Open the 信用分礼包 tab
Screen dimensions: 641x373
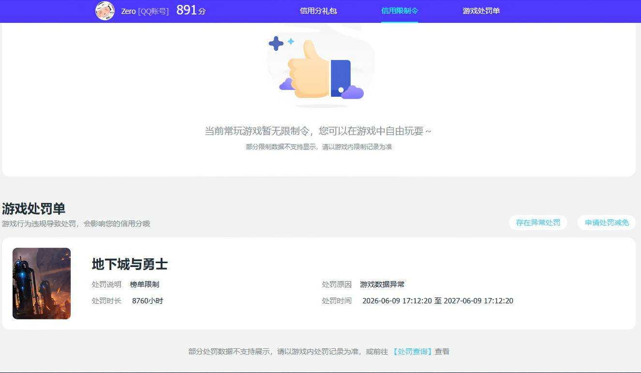point(318,11)
